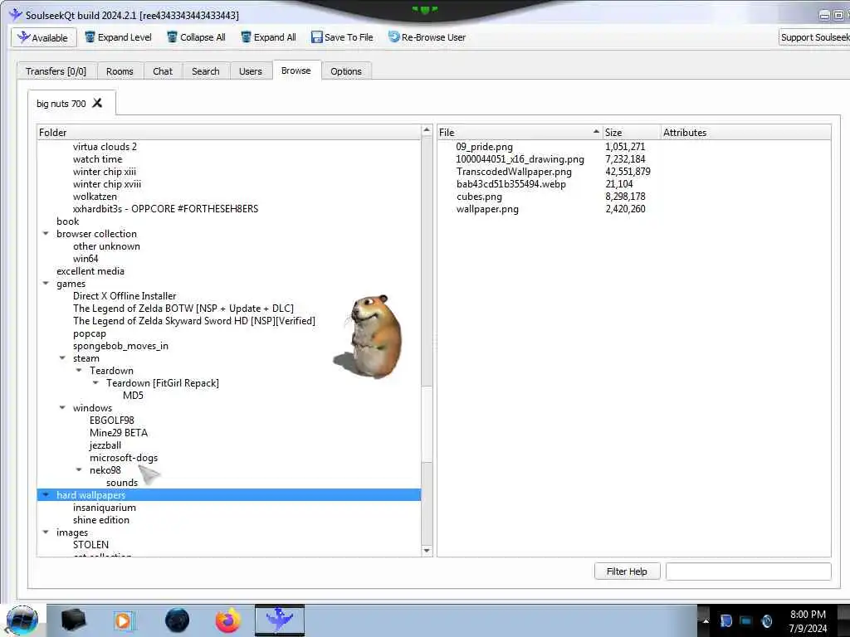Viewport: 850px width, 637px height.
Task: Switch to the Rooms tab
Action: click(120, 71)
